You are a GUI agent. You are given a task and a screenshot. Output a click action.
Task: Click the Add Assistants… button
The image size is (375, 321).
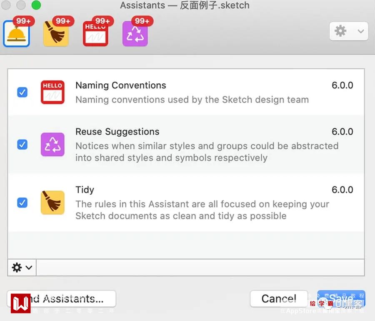tap(62, 299)
